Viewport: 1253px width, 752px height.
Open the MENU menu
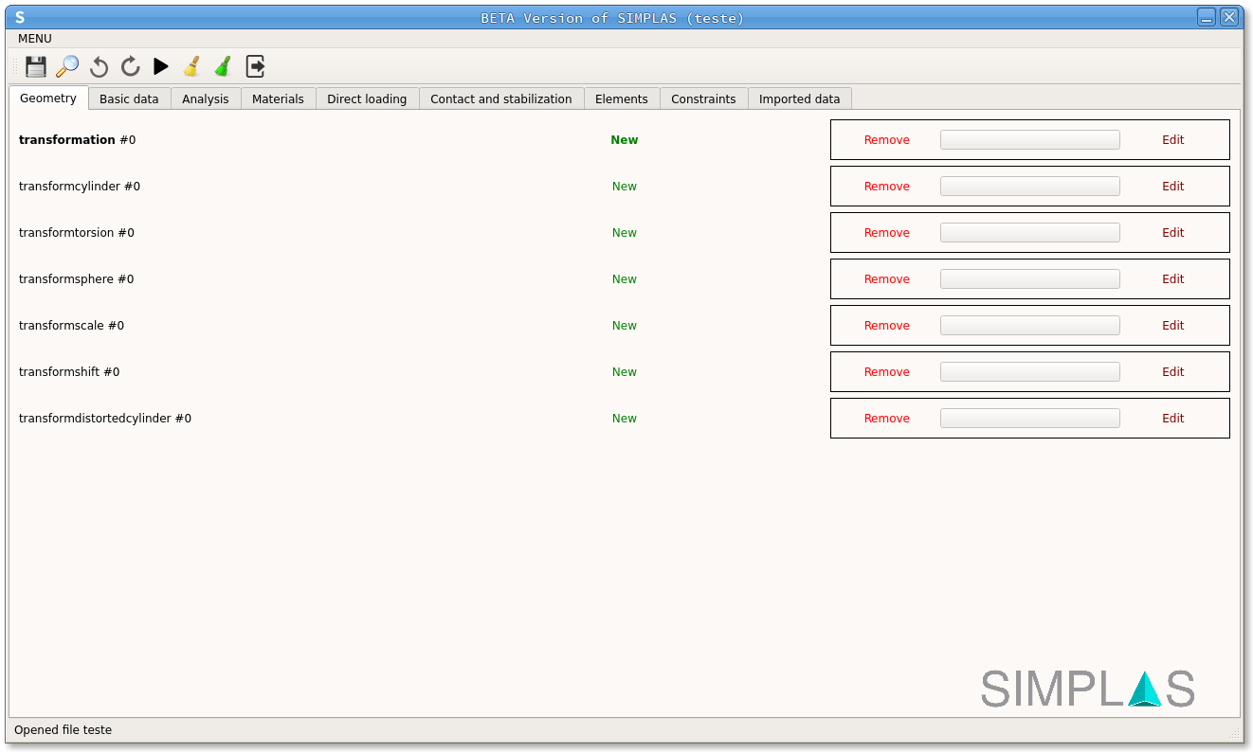point(35,39)
